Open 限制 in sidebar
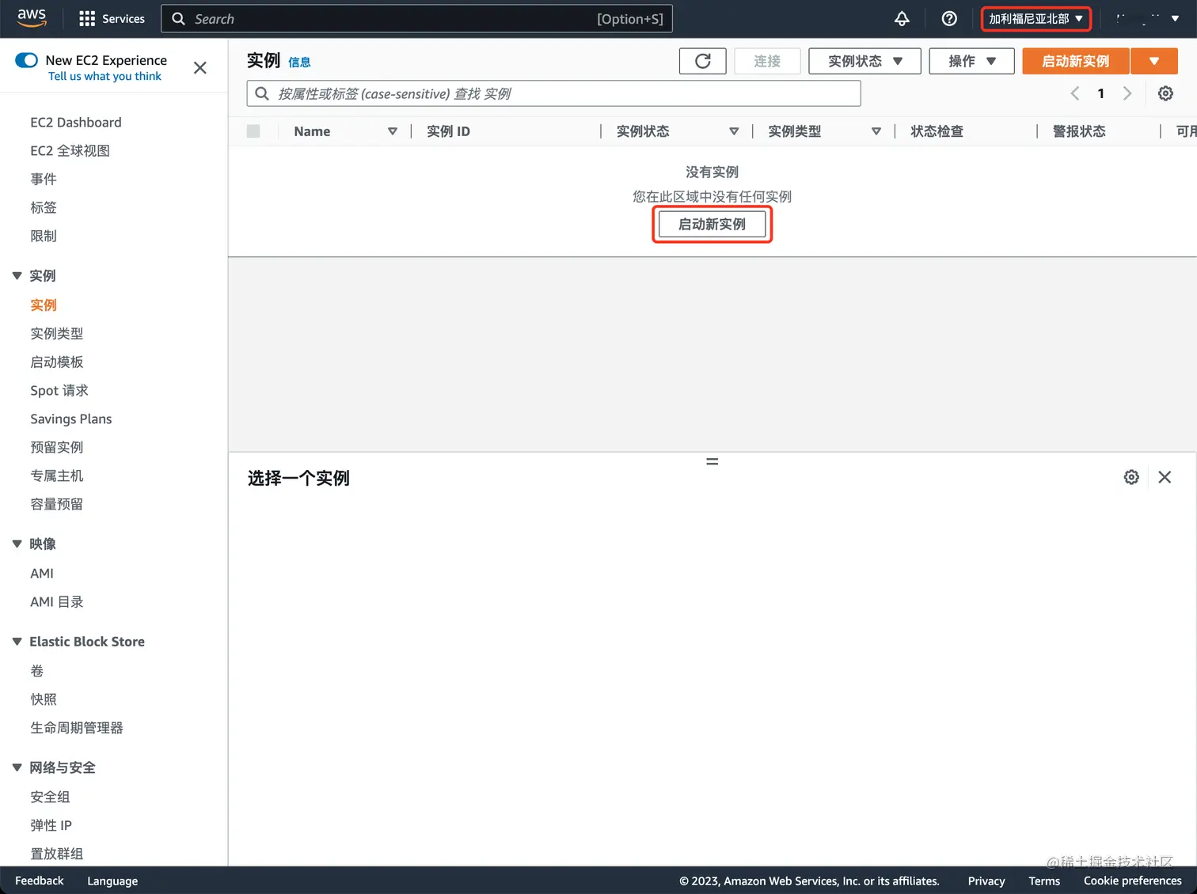1197x894 pixels. pos(44,237)
